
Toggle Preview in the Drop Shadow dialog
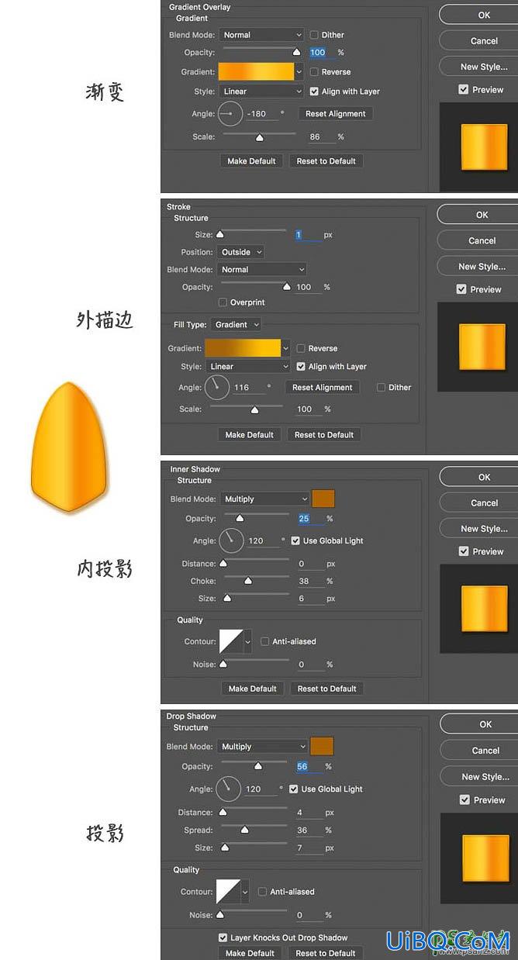point(464,799)
